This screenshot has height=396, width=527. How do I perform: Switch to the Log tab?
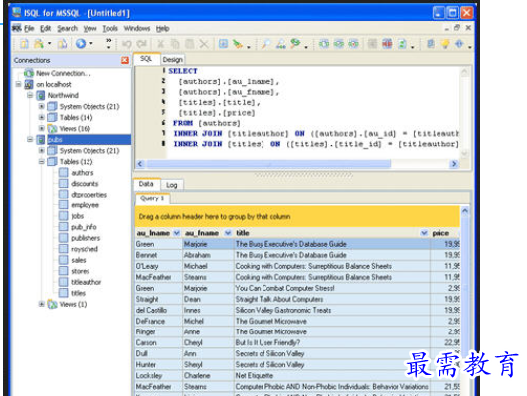click(x=171, y=185)
